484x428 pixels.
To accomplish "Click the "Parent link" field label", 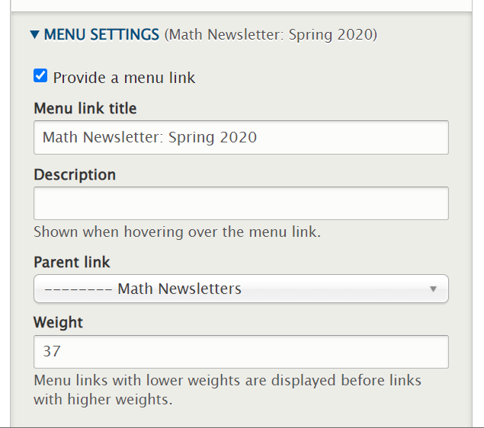I will pos(72,262).
